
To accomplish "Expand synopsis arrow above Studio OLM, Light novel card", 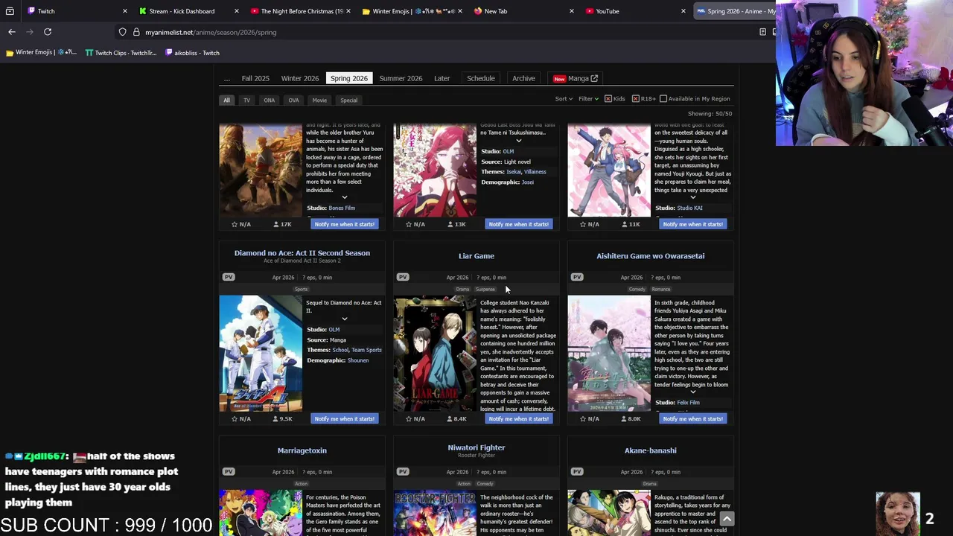I will (518, 141).
